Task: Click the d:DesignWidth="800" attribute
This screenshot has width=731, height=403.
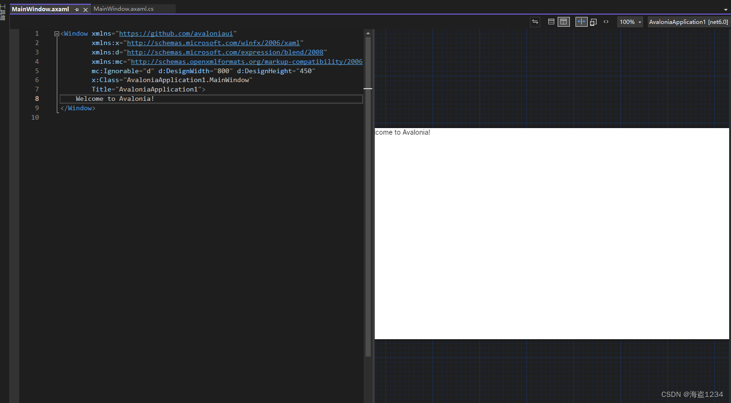Action: pos(195,71)
